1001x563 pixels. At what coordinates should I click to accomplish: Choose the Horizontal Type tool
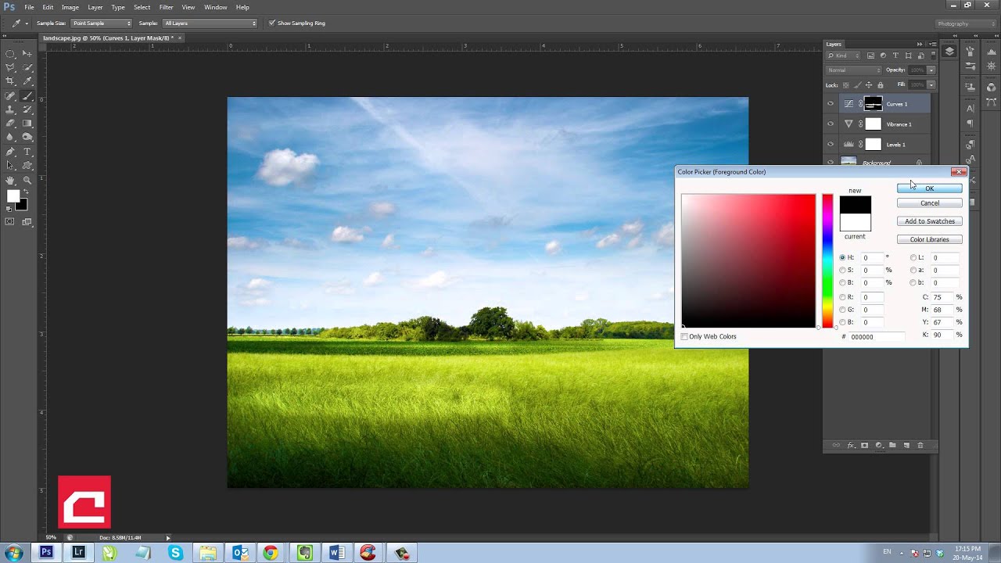coord(27,152)
